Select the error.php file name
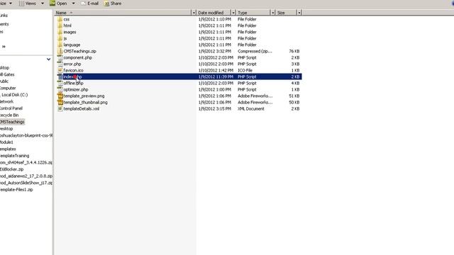The image size is (454, 255). (72, 64)
